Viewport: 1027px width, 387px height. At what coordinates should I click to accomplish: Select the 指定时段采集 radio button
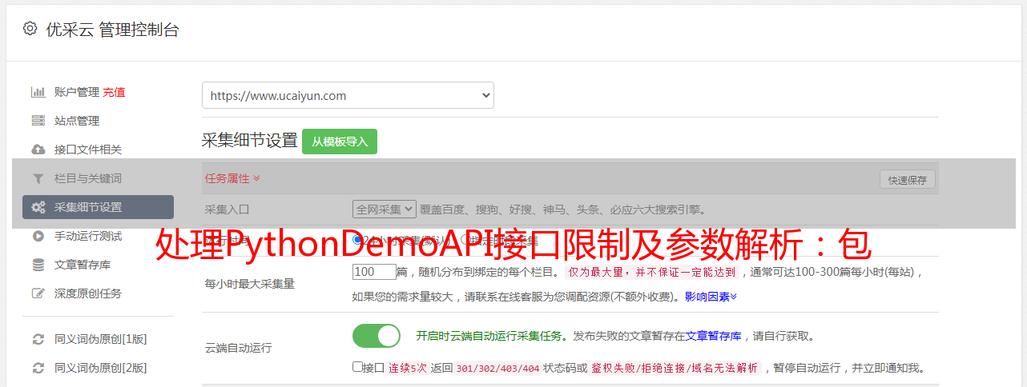coord(466,240)
